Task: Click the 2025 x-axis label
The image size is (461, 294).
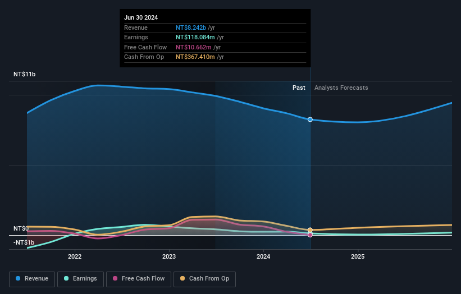Action: point(358,257)
